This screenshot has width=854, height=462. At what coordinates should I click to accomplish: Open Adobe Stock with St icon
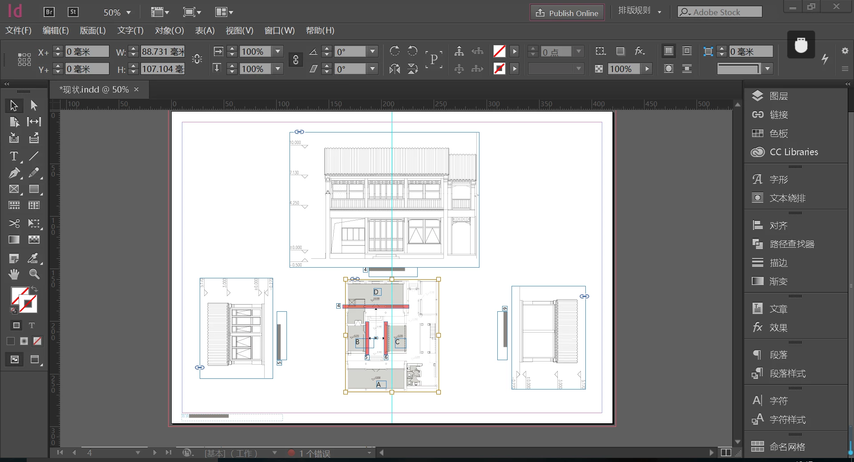[x=73, y=12]
